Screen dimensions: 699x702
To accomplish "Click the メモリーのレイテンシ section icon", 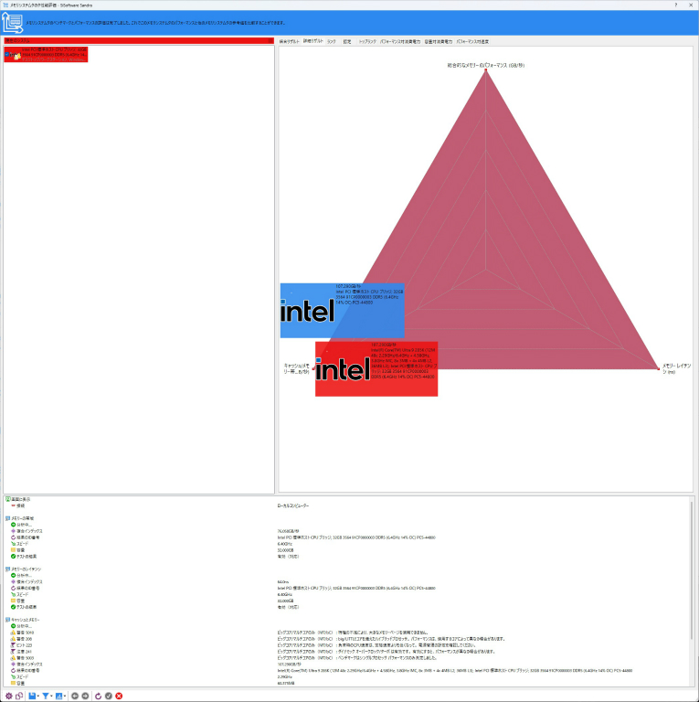I will coord(7,569).
